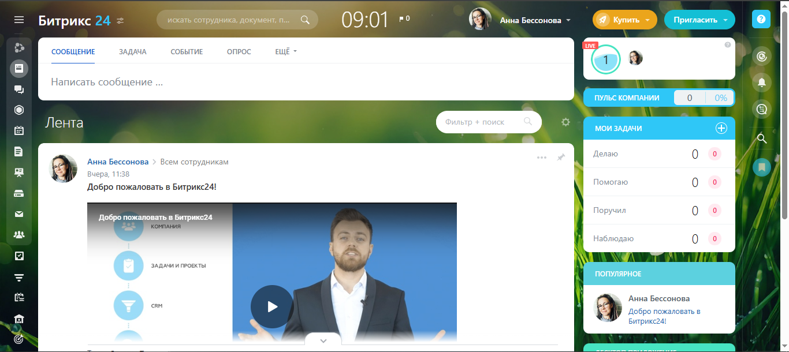Viewport: 789px width, 352px height.
Task: Click the LIVE circle showing 1
Action: [x=605, y=59]
